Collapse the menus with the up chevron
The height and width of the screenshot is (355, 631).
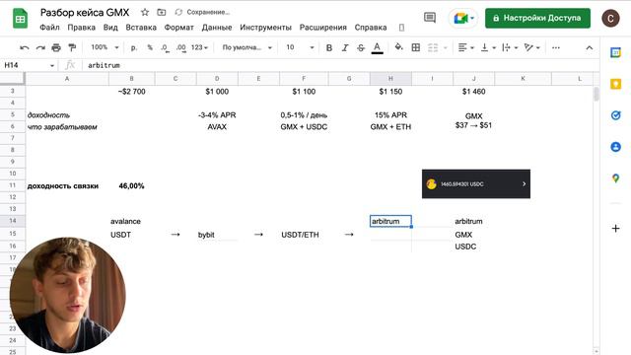(590, 48)
